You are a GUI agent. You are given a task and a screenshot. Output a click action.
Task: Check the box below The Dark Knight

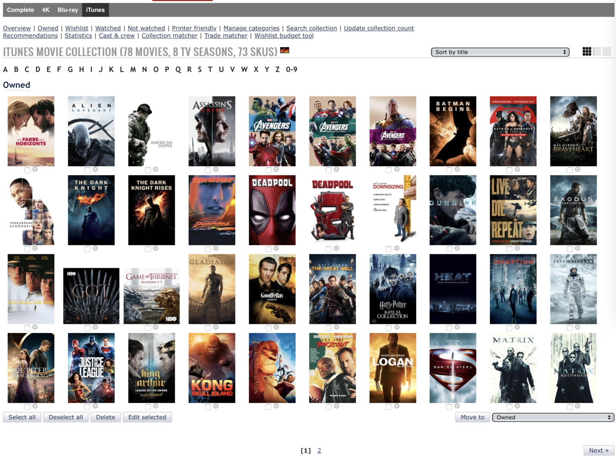[x=87, y=249]
